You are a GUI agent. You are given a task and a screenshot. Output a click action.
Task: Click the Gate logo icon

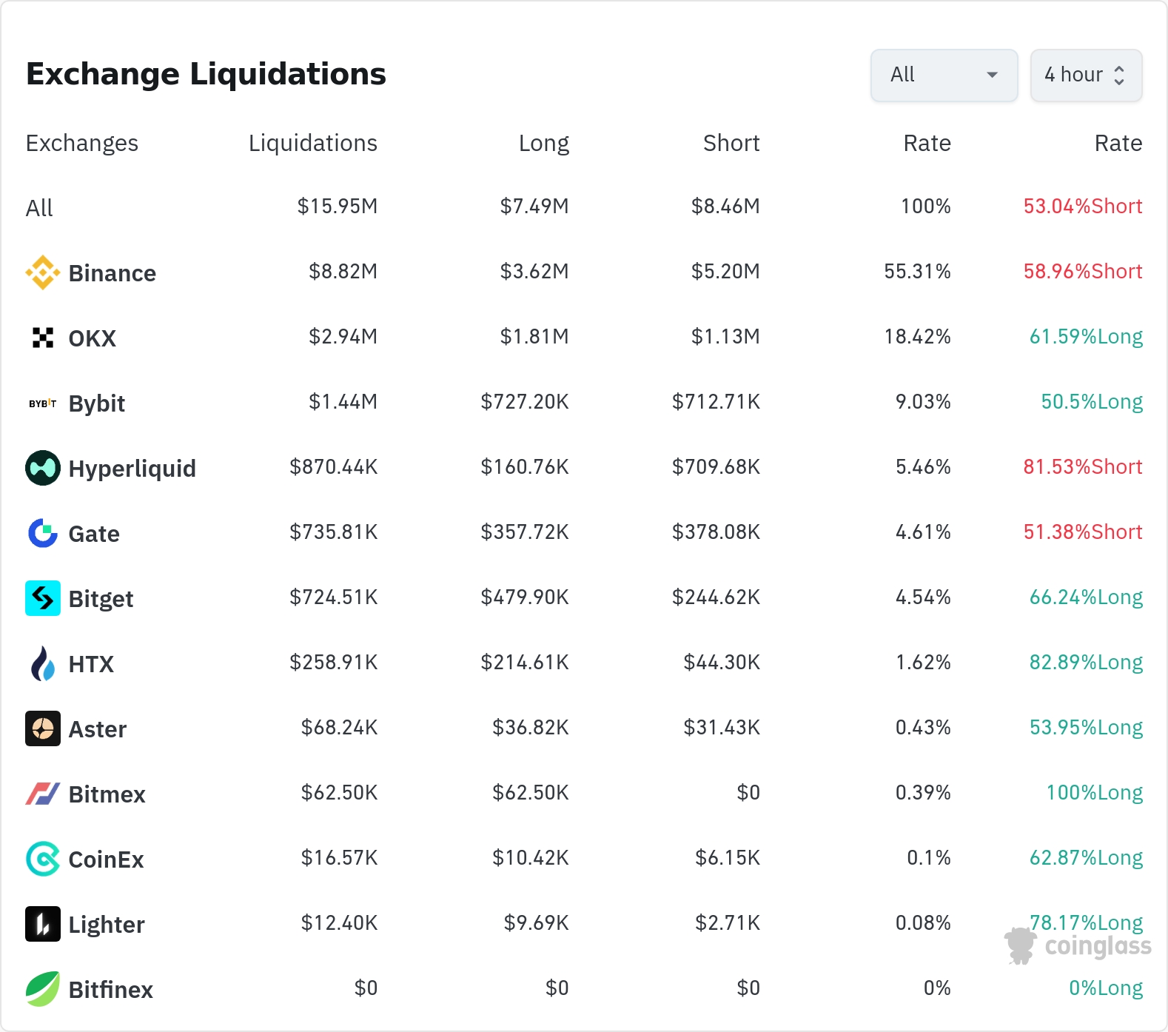43,533
